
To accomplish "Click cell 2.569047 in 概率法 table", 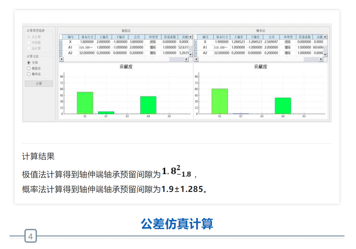I will coord(271,42).
